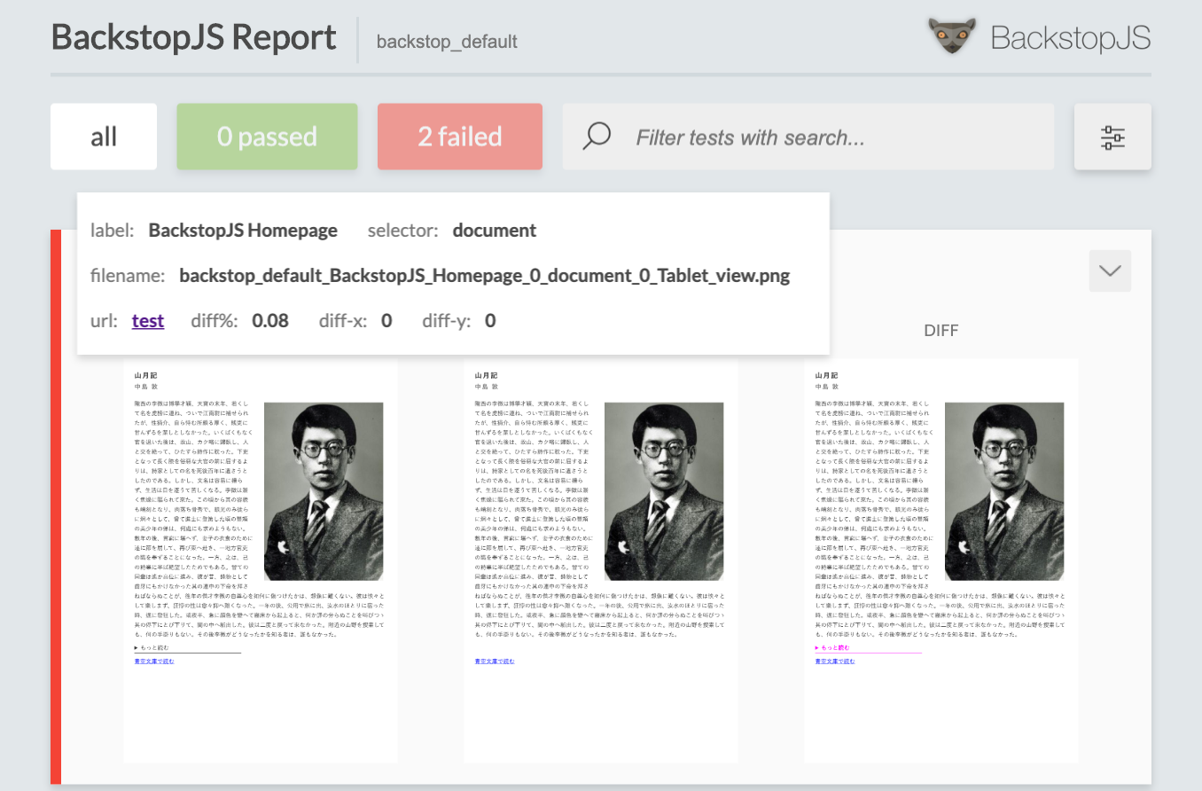1202x791 pixels.
Task: Open the "test" URL link
Action: pos(147,320)
